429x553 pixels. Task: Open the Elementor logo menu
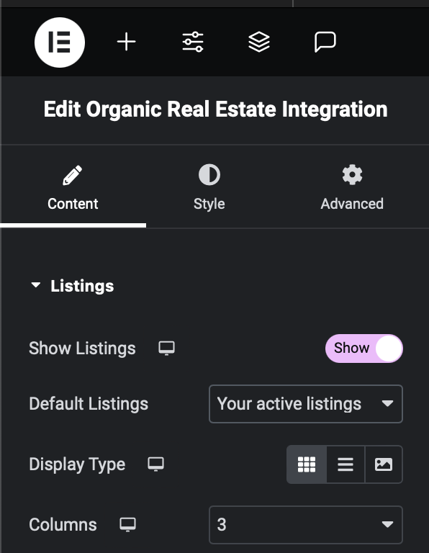[60, 42]
